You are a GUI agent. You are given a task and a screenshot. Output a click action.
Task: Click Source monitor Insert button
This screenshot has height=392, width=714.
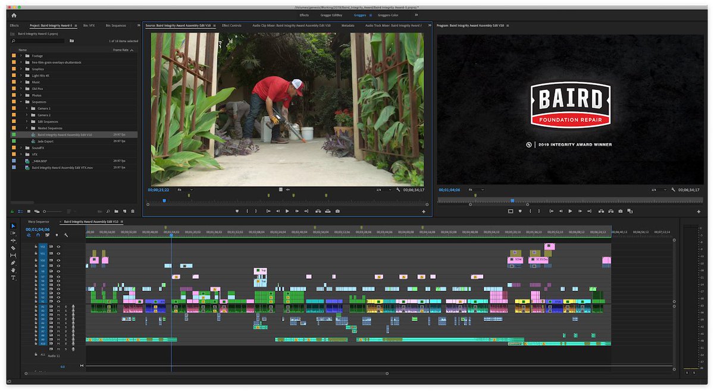click(x=317, y=211)
